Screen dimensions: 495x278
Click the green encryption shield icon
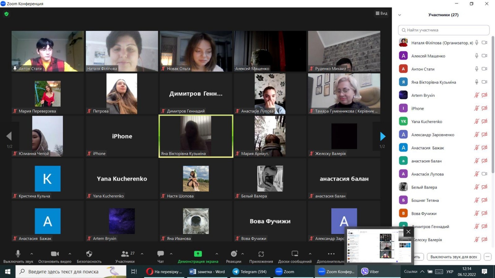pos(6,14)
